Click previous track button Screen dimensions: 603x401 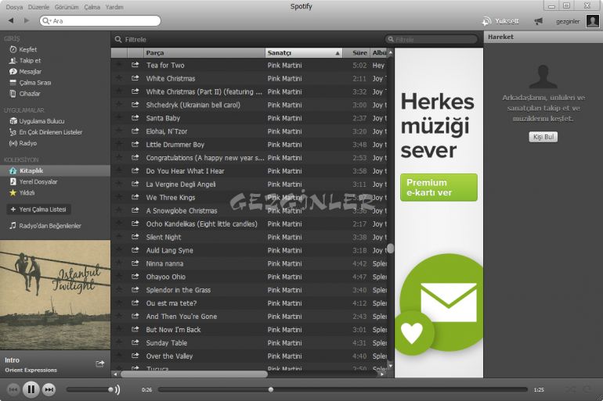coord(13,389)
